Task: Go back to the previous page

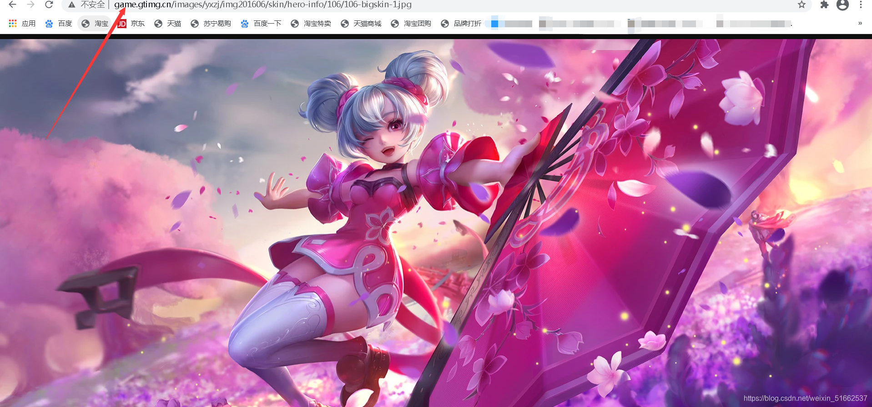Action: pos(12,5)
